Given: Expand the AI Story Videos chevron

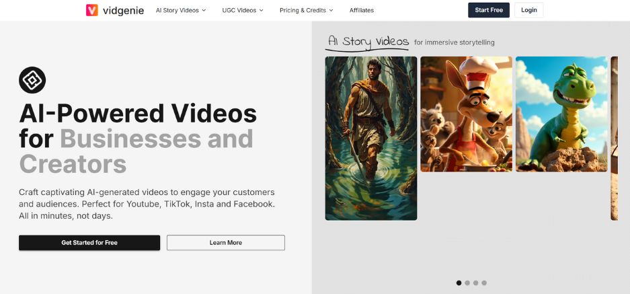Looking at the screenshot, I should (x=204, y=11).
